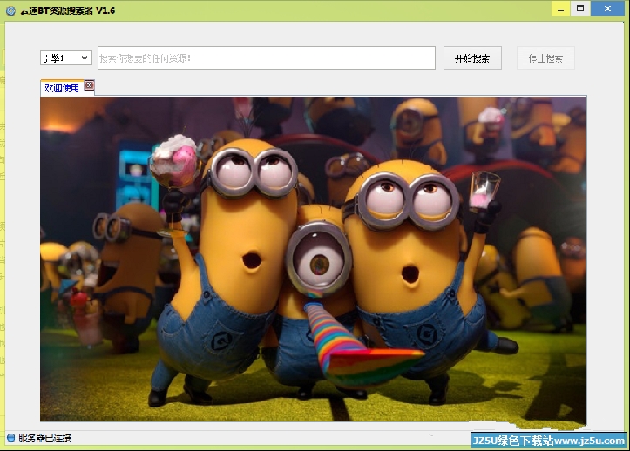Click the 开始搜索 start search button
This screenshot has height=451, width=630.
click(x=472, y=58)
